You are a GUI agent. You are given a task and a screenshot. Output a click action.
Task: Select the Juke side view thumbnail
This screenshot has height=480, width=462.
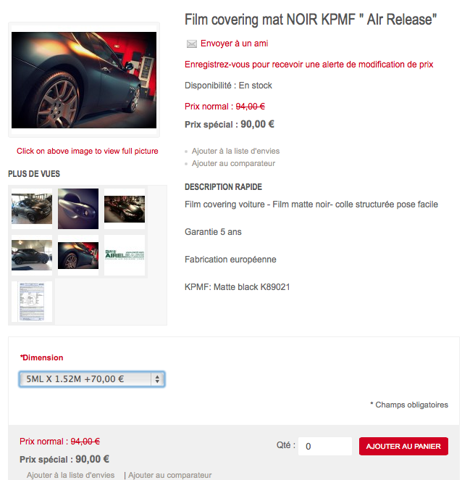pyautogui.click(x=32, y=255)
